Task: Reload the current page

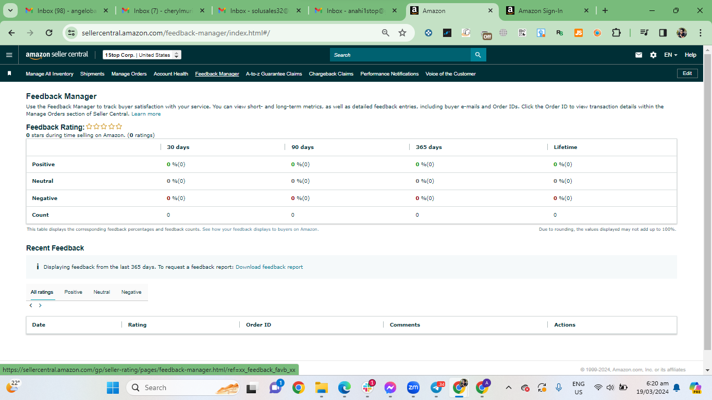Action: [49, 33]
